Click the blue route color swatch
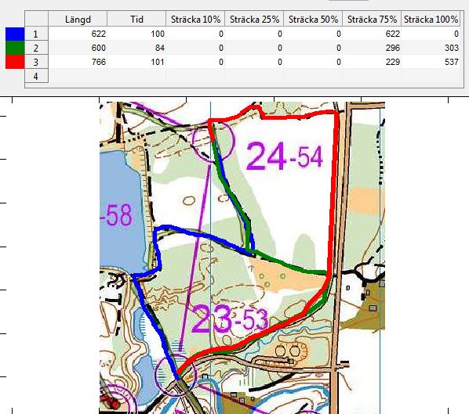469x414 pixels. tap(15, 34)
